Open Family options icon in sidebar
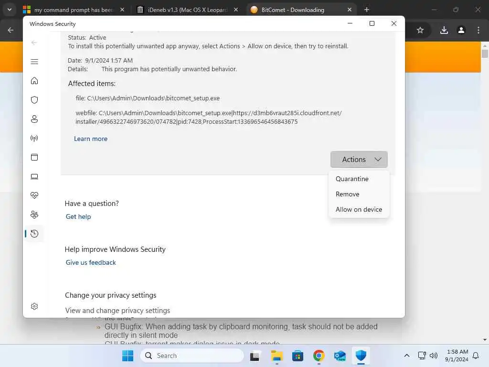This screenshot has height=367, width=489. click(34, 215)
